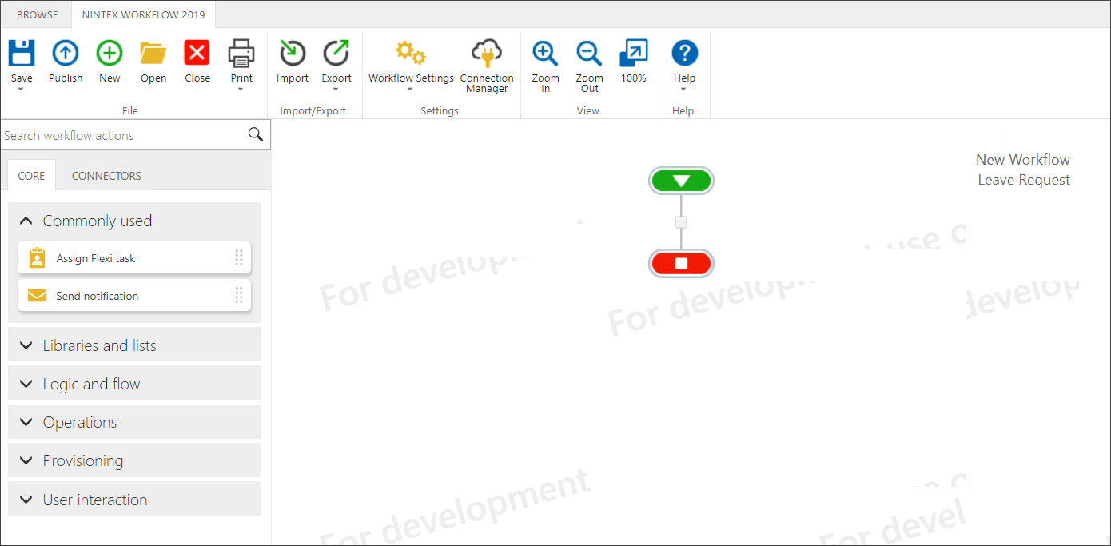Reset the view to 100%
1111x546 pixels.
click(x=633, y=53)
